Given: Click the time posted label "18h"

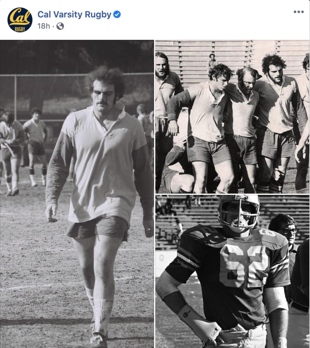Looking at the screenshot, I should click(x=44, y=26).
